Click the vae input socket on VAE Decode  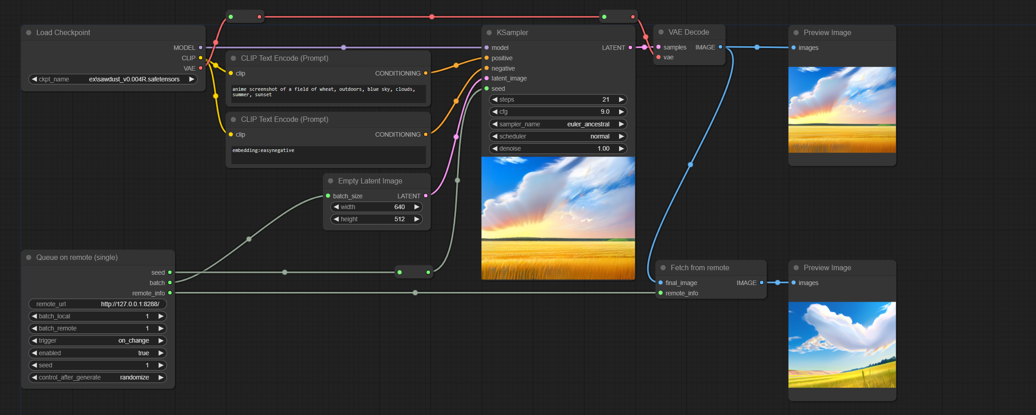658,57
